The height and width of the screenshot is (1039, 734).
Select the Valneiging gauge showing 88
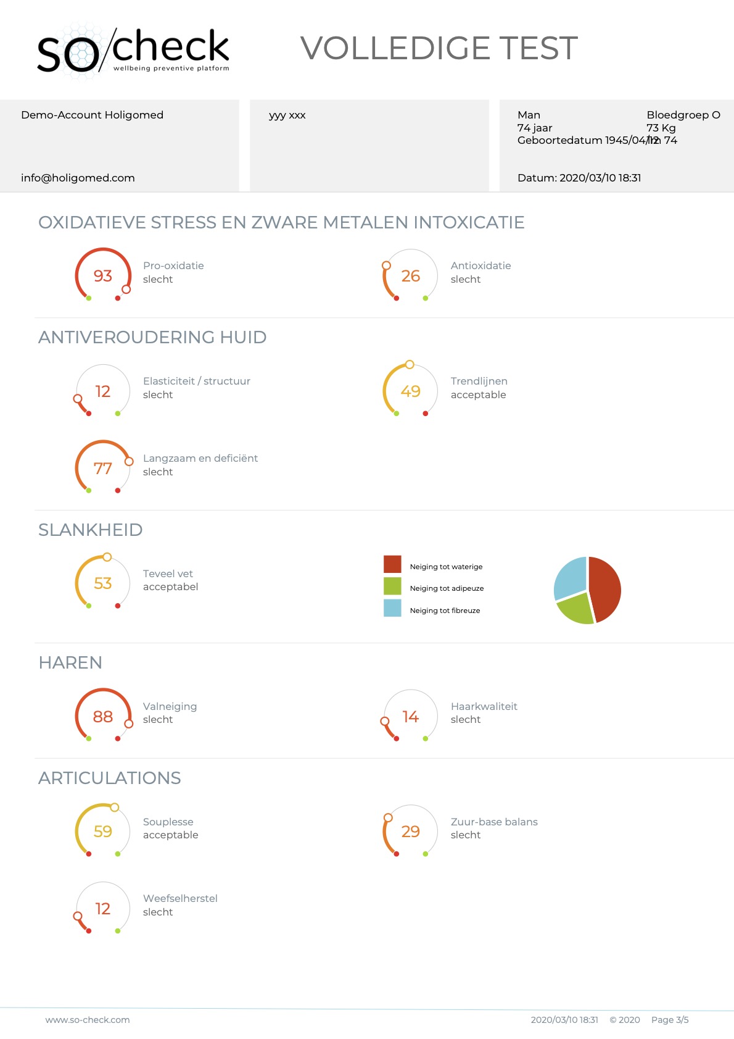(103, 716)
